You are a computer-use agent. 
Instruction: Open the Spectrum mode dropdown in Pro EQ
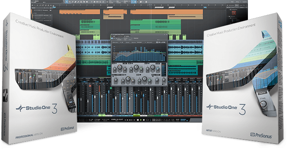(x=139, y=42)
